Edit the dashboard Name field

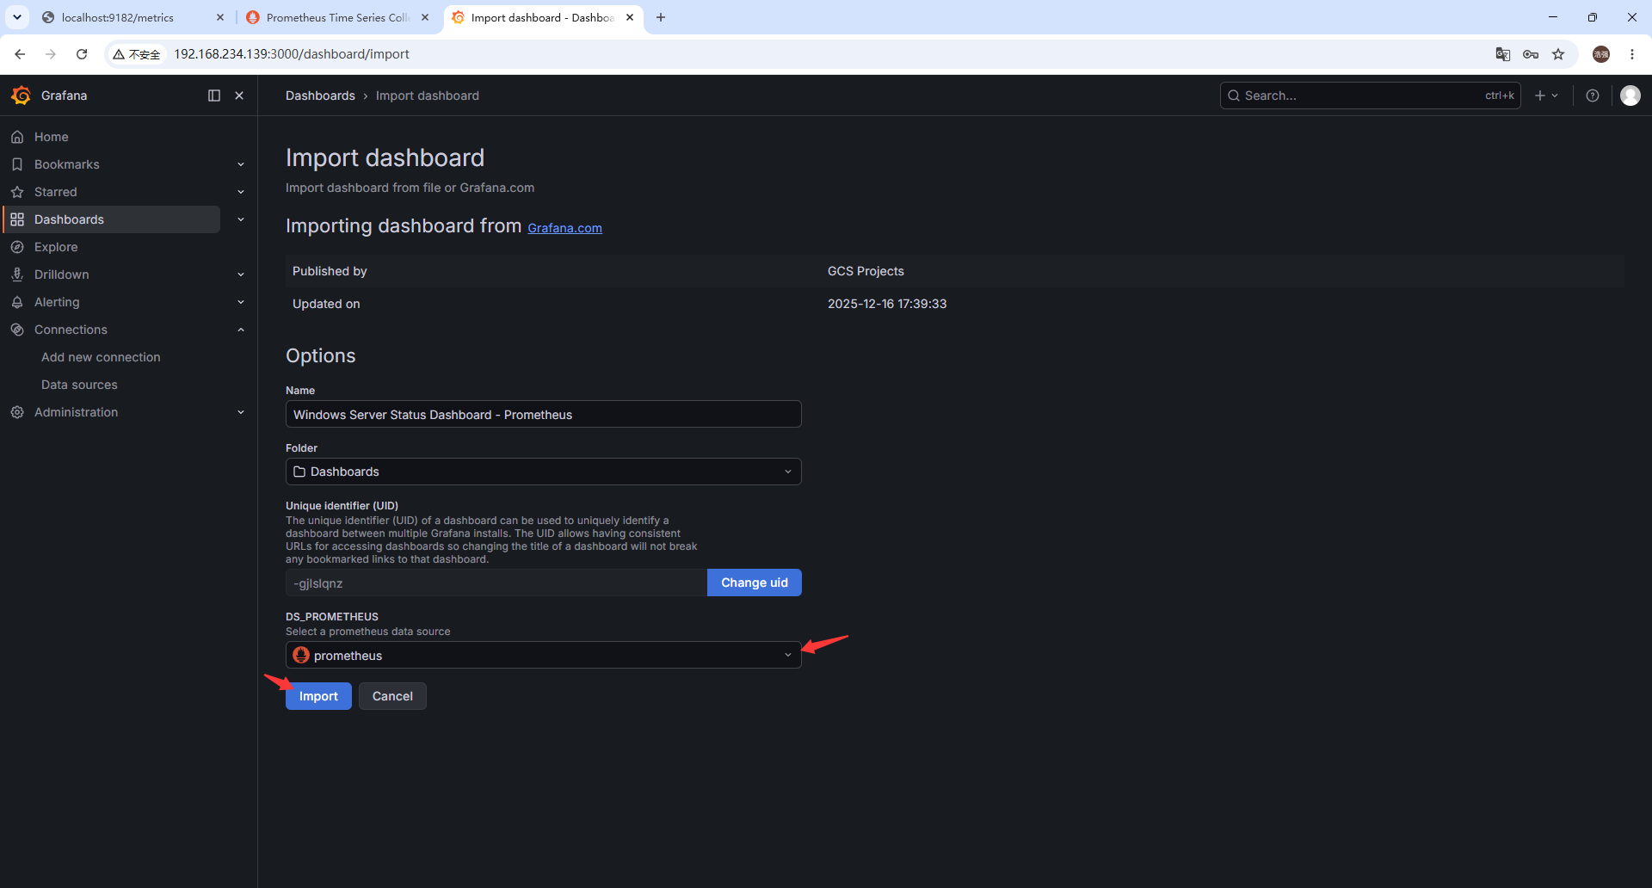[543, 414]
